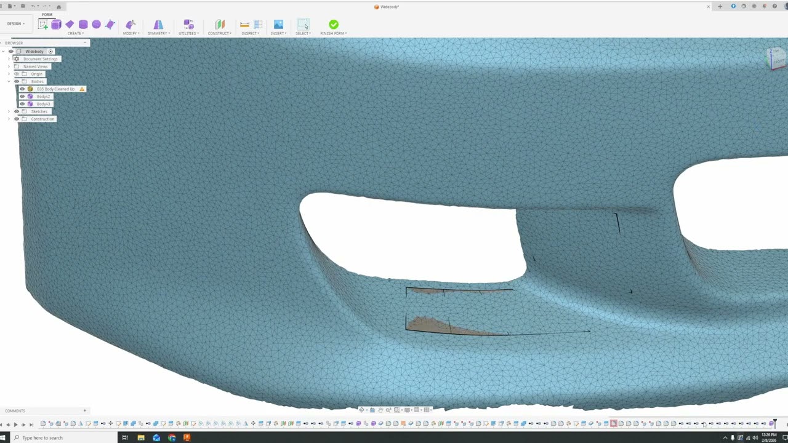
Task: Click the File menu icon
Action: [10, 6]
